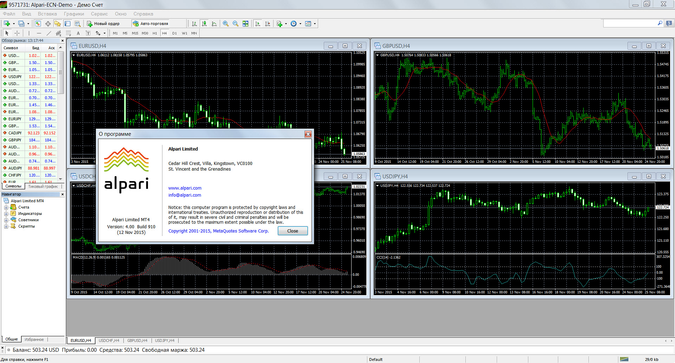
Task: Expand the Советники tree node
Action: coord(6,220)
